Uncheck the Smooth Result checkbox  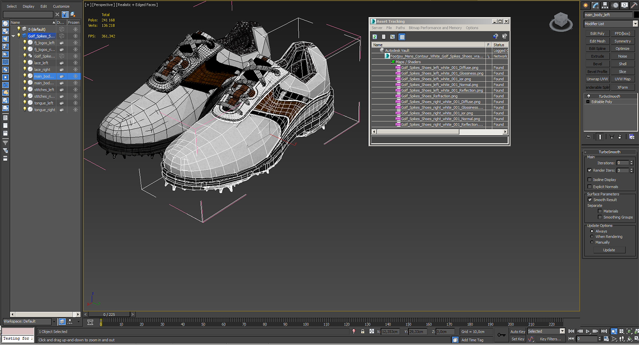tap(590, 200)
